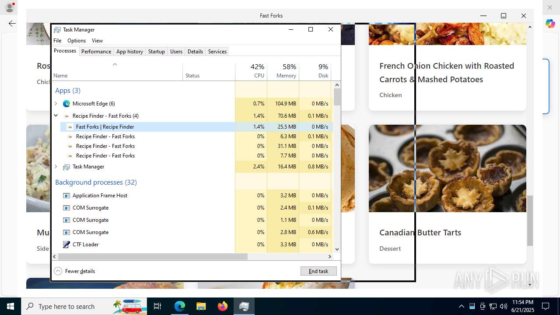This screenshot has width=560, height=315.
Task: Click the network icon in system tray
Action: coord(493,306)
